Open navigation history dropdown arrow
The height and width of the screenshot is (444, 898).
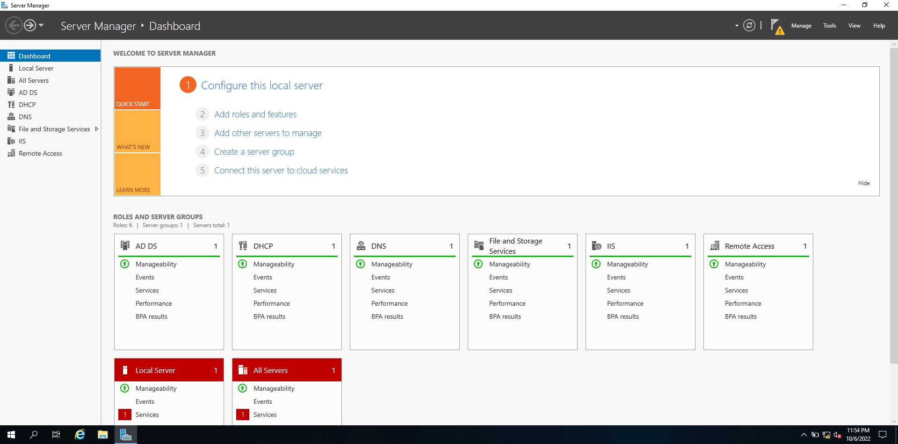coord(41,25)
